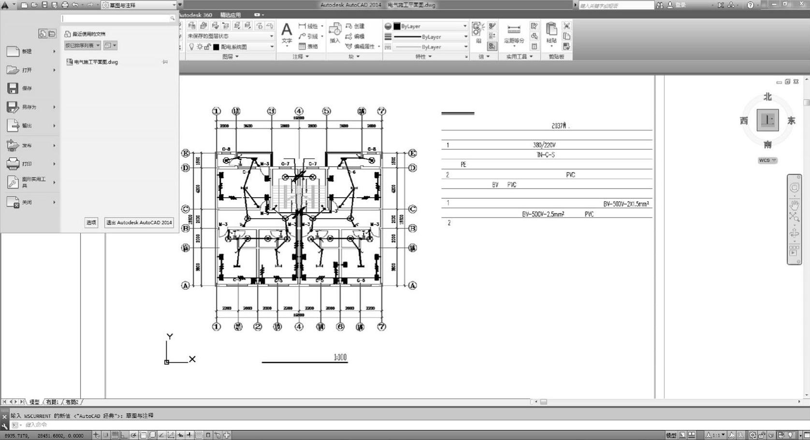This screenshot has width=810, height=440.
Task: Expand the 注释 panel title
Action: click(x=301, y=57)
